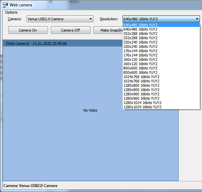Select the first 320x240 resolution entry
This screenshot has height=192, width=202.
click(140, 42)
